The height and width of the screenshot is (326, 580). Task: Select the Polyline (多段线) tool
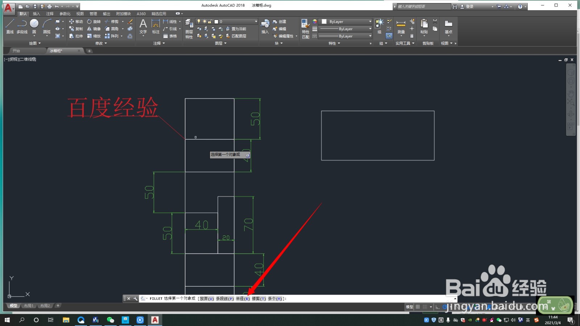tap(22, 26)
